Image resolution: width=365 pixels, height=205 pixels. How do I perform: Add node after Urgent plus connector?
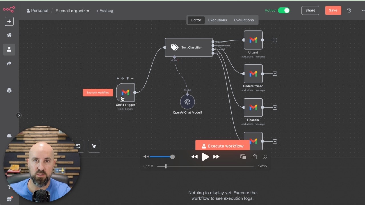click(x=275, y=40)
